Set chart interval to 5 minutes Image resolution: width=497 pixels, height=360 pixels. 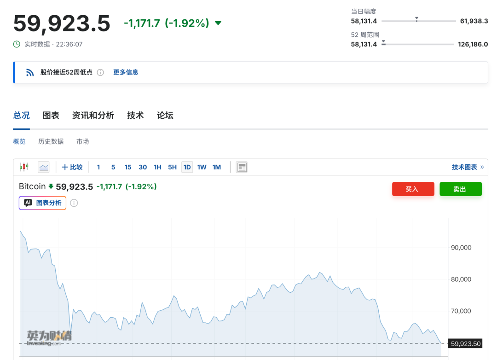coord(113,167)
